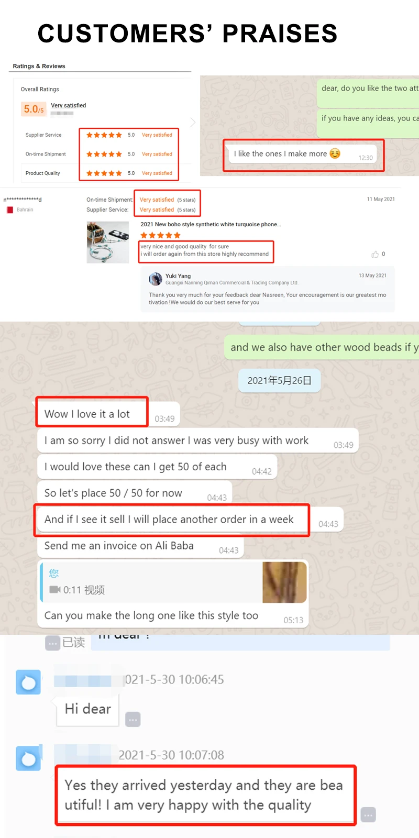Screen dimensions: 419x838
Task: Open the Ratings & Reviews tab
Action: [x=39, y=66]
